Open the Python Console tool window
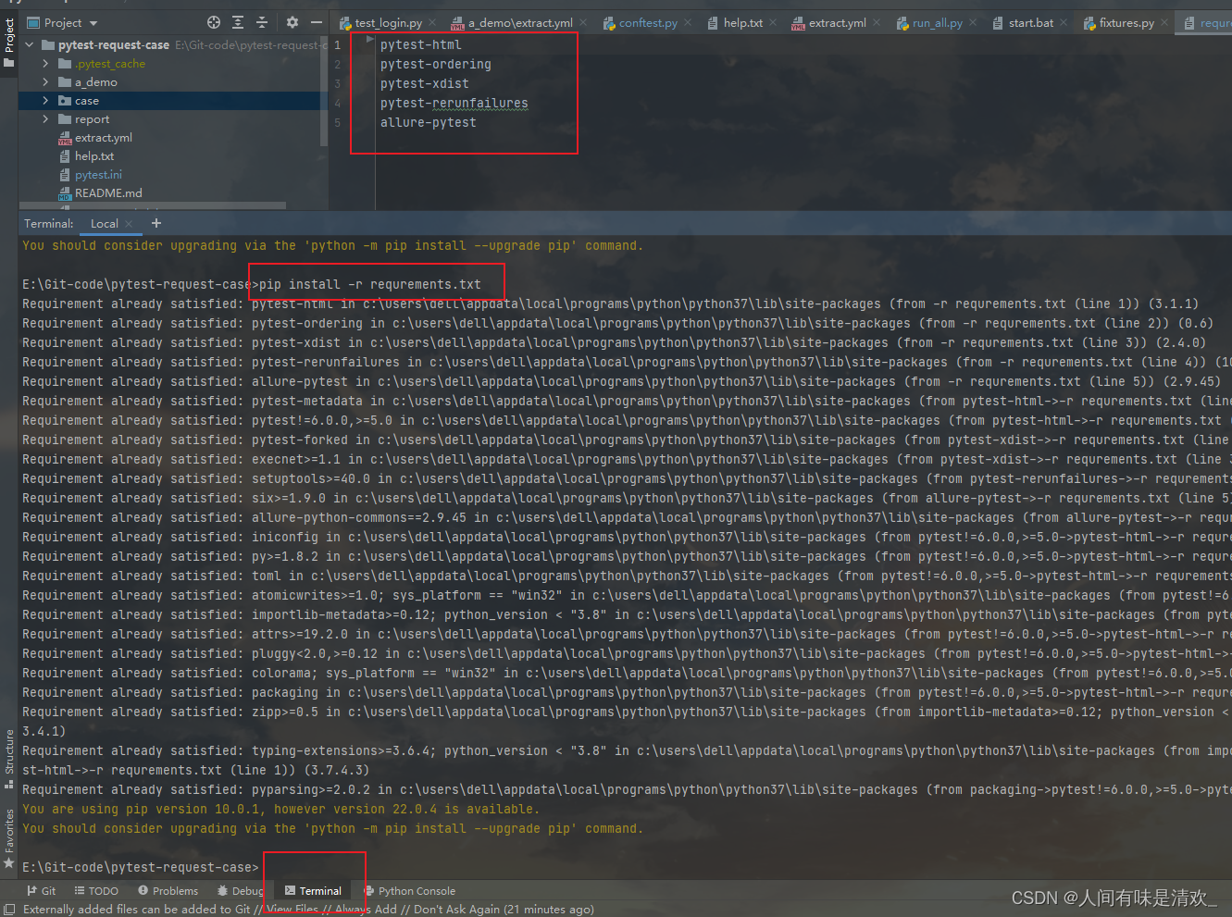The height and width of the screenshot is (917, 1232). pyautogui.click(x=410, y=891)
